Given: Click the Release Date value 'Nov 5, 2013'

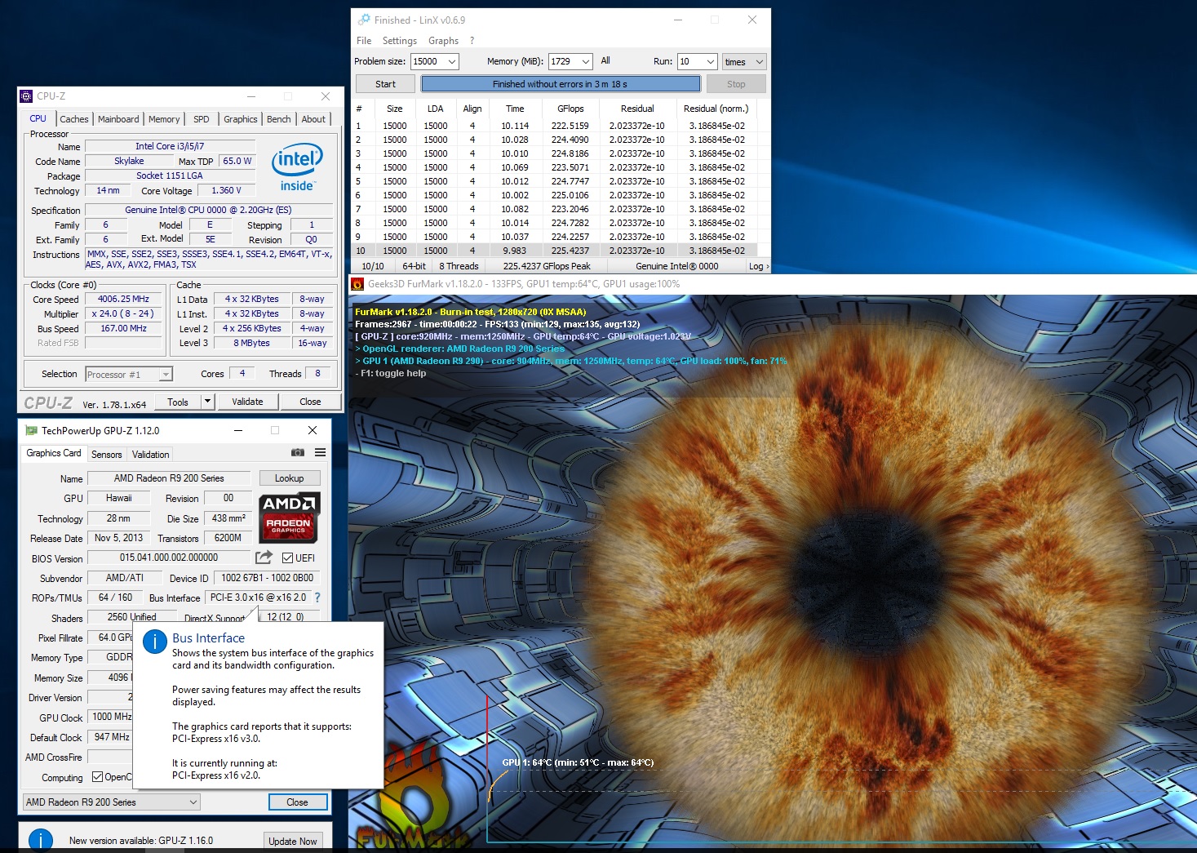Looking at the screenshot, I should click(118, 538).
